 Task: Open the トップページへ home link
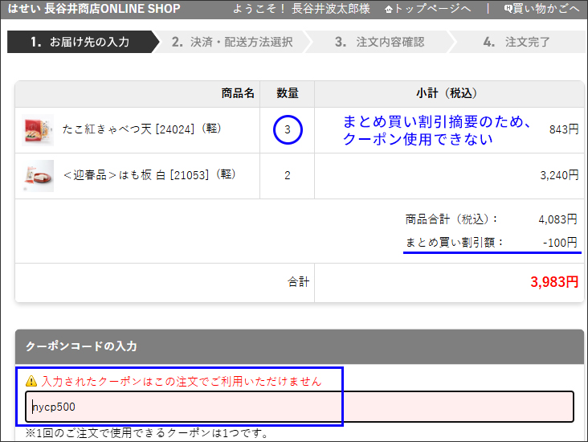pyautogui.click(x=427, y=8)
